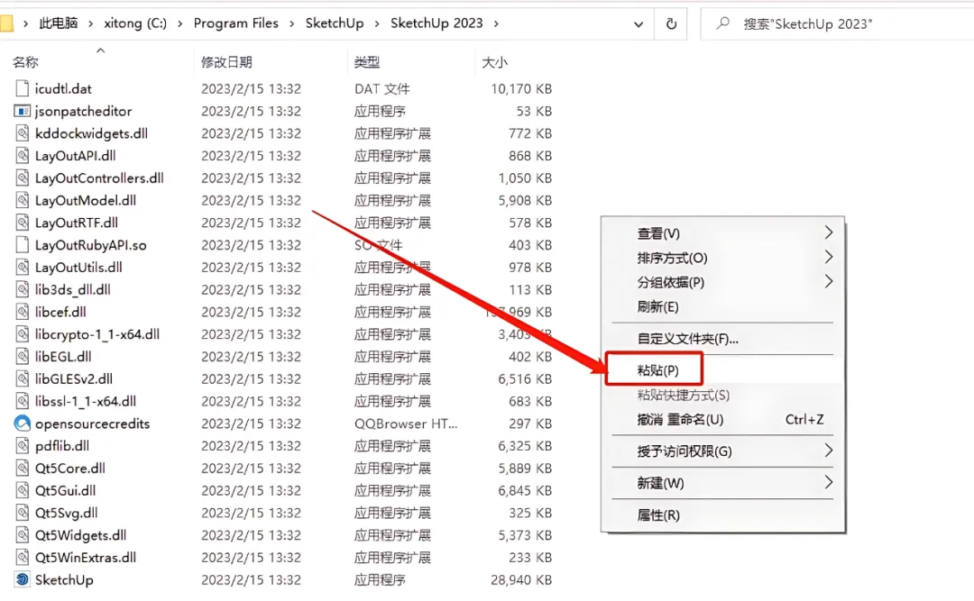Expand the chevron after 此电脑 in path
974x601 pixels.
pyautogui.click(x=91, y=23)
